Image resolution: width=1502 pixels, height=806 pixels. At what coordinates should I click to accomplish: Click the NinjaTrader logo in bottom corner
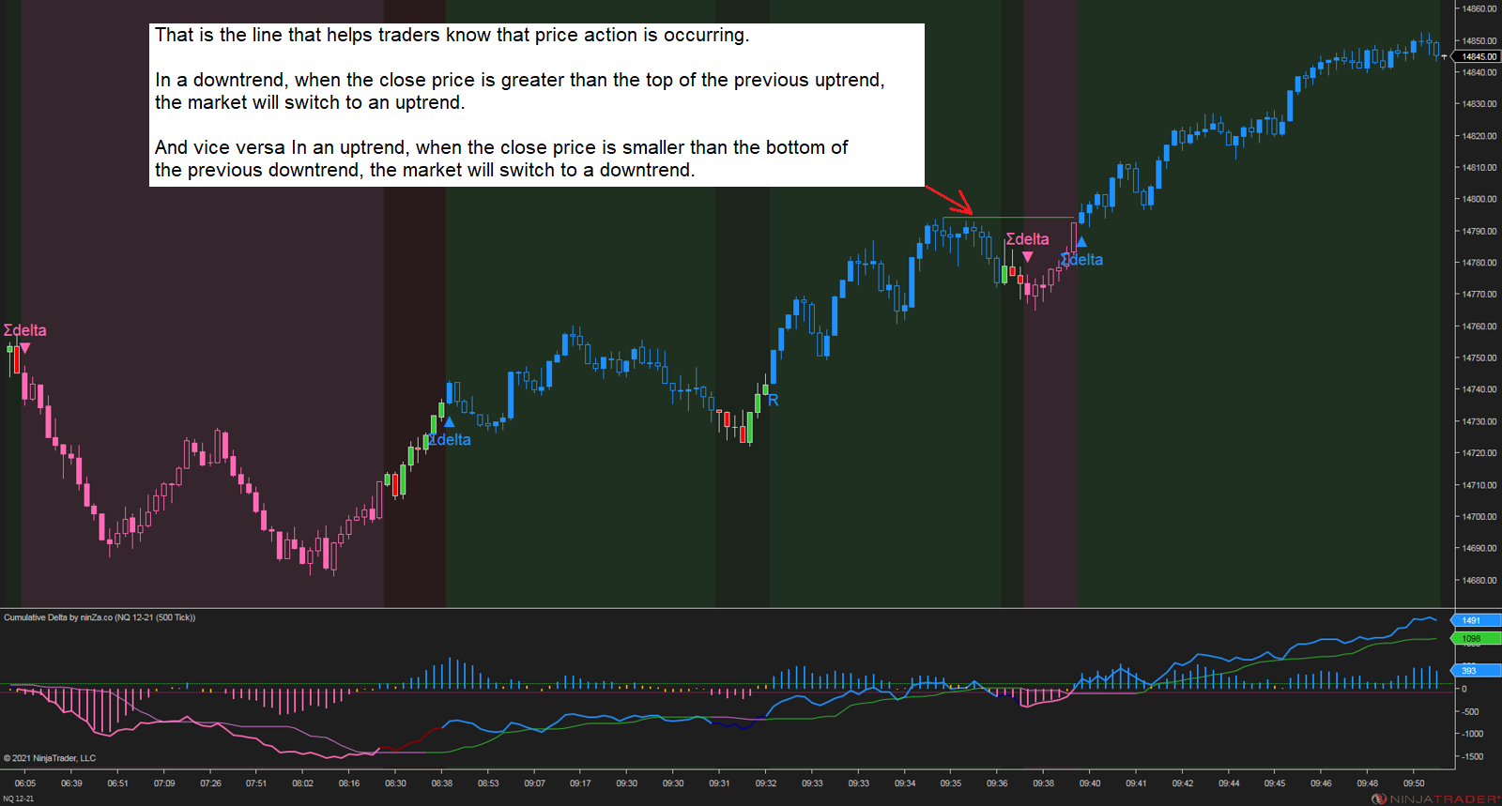(1434, 798)
